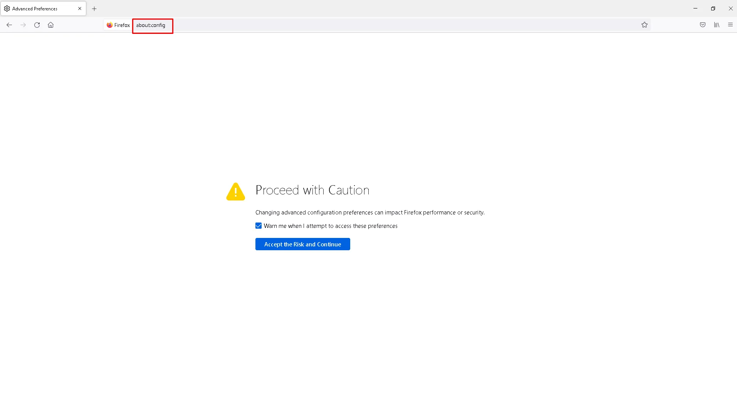Viewport: 737px width, 400px height.
Task: Click the yellow warning triangle icon
Action: click(236, 191)
